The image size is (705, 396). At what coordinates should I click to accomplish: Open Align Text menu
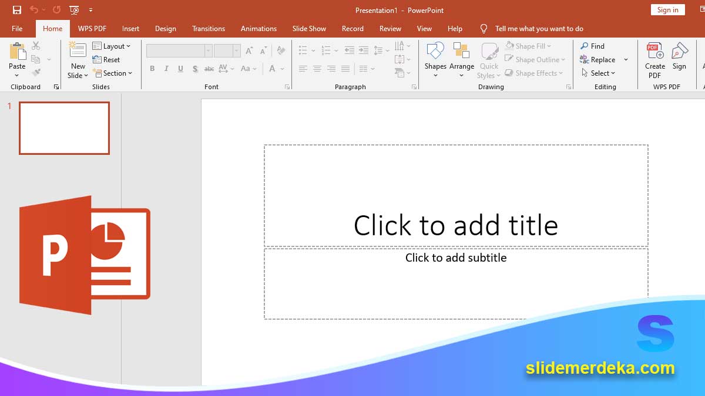pos(402,59)
